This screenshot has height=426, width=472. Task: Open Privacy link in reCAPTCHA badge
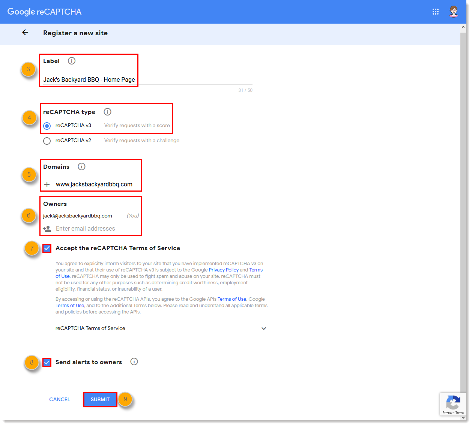click(447, 412)
